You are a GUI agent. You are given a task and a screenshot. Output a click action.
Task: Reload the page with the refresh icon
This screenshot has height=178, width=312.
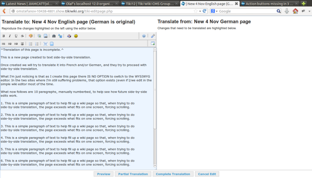(x=204, y=11)
